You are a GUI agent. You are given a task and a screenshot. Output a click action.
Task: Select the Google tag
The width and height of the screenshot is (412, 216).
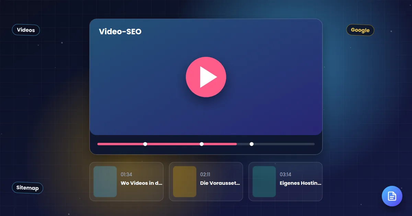coord(360,30)
